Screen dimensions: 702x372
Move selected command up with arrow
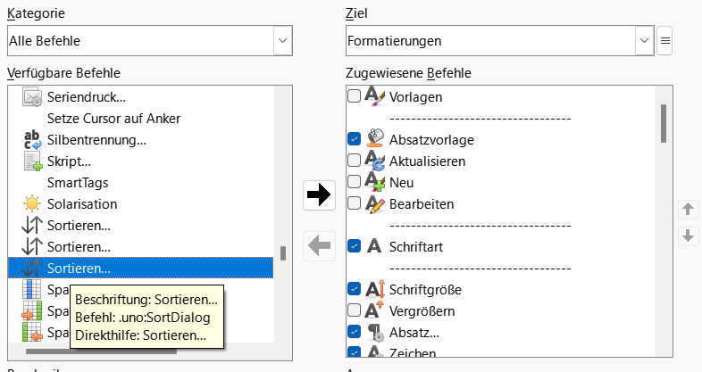point(688,210)
